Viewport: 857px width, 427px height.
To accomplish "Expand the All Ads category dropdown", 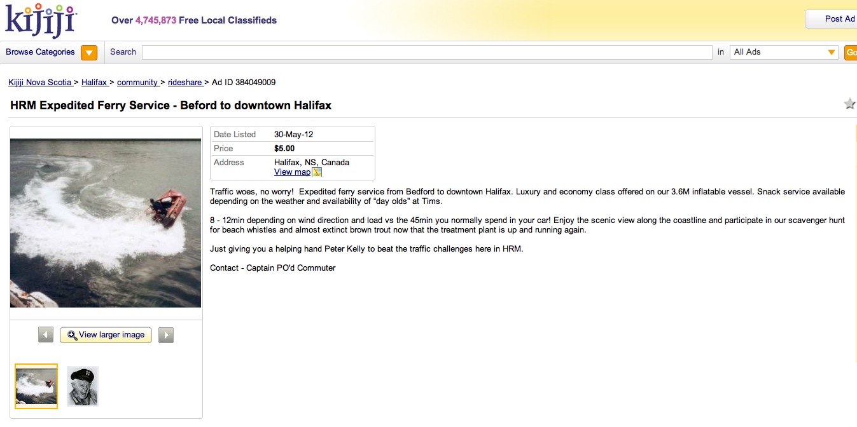I will tap(784, 52).
